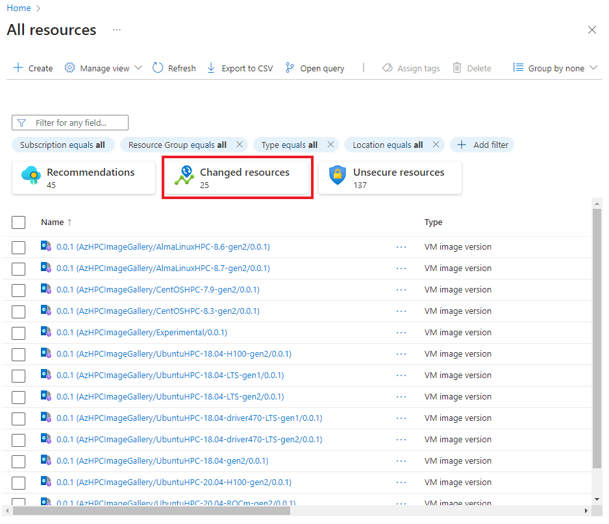Click VM image icon for Experimental row
Screen dimensions: 609x524
pyautogui.click(x=46, y=331)
